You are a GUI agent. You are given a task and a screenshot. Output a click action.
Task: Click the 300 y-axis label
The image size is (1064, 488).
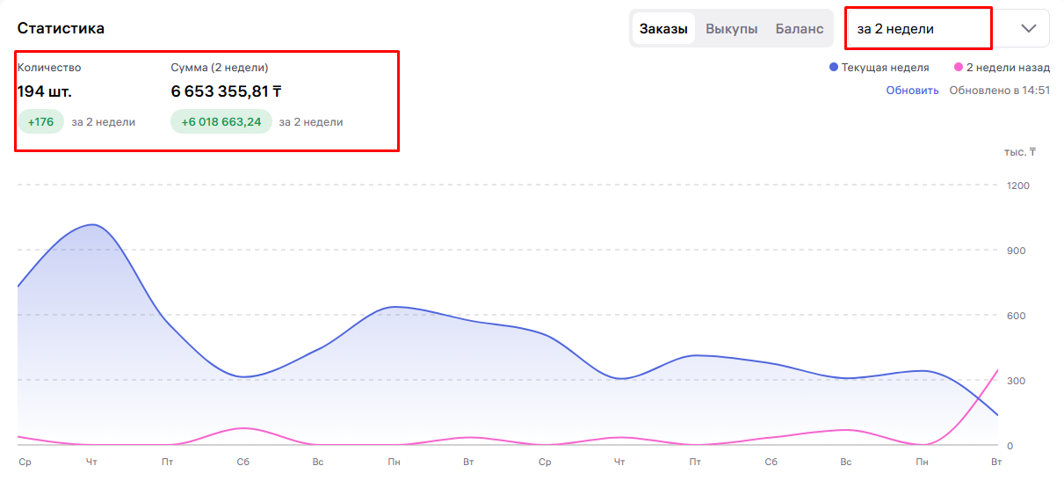click(x=1017, y=381)
